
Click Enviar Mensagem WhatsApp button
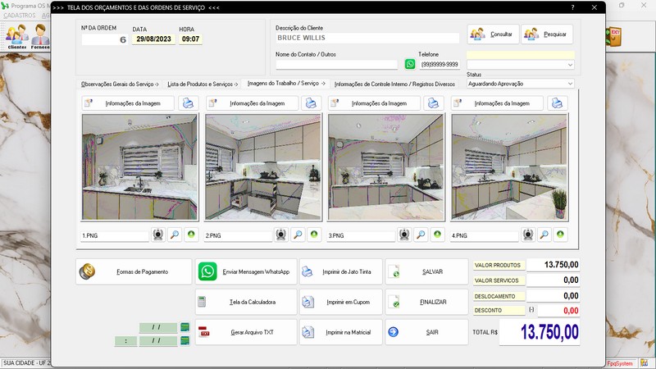click(x=246, y=272)
